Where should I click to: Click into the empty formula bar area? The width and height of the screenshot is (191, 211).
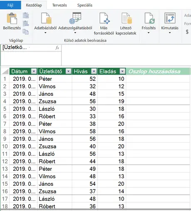126,55
